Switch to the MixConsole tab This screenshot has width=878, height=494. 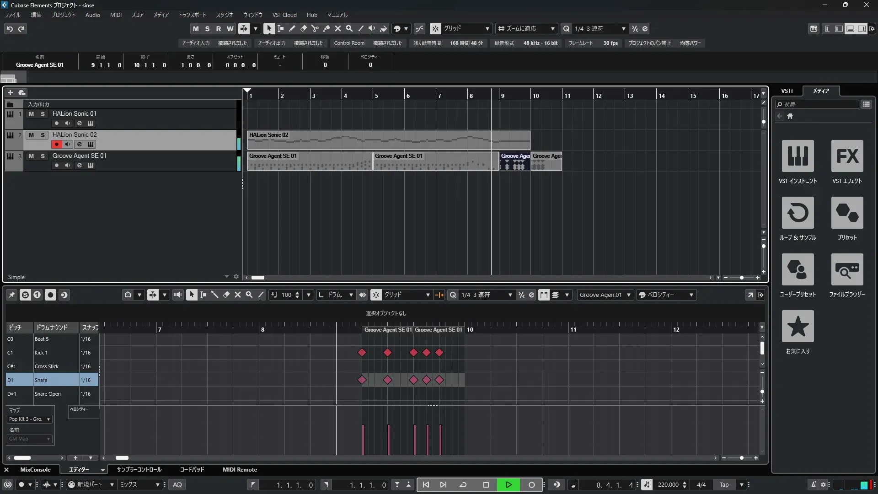[x=35, y=470]
